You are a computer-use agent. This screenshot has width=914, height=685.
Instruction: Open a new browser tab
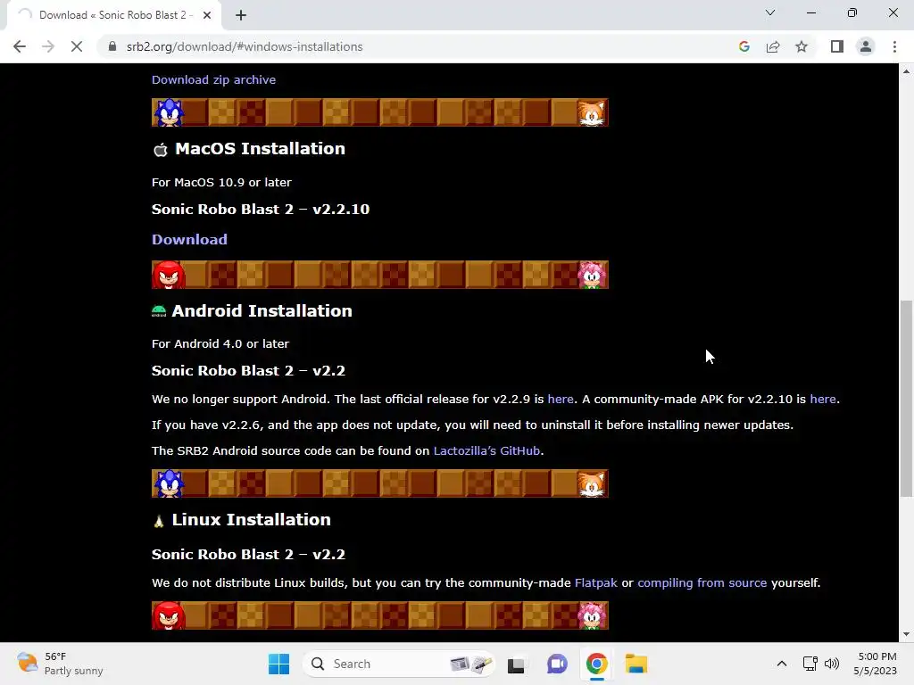pyautogui.click(x=241, y=15)
